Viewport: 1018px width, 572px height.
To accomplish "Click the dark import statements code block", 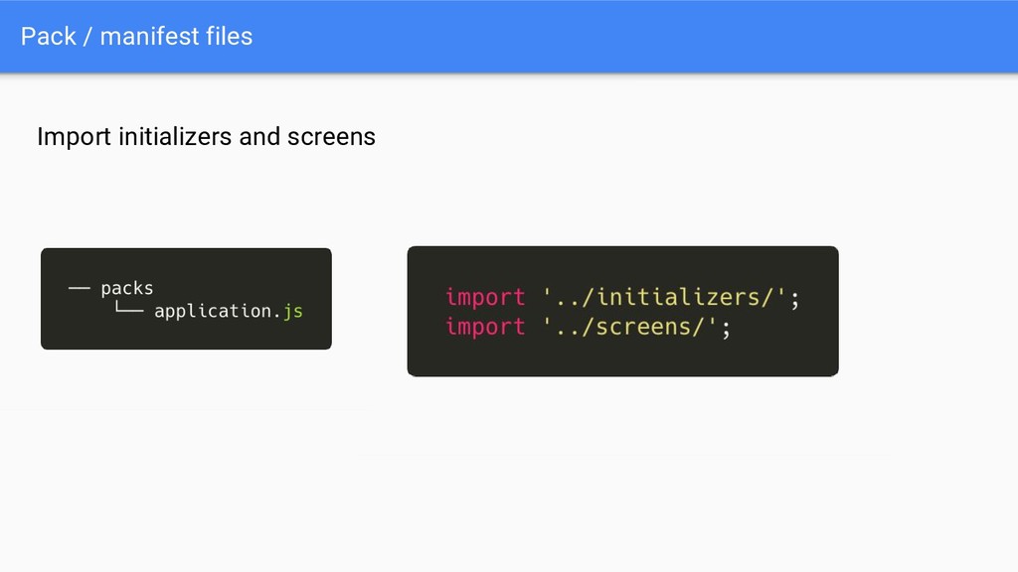I will click(622, 311).
